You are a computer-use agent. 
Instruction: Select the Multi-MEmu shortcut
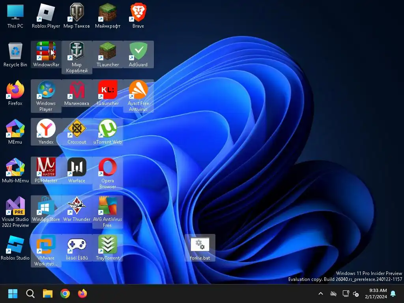pos(15,170)
